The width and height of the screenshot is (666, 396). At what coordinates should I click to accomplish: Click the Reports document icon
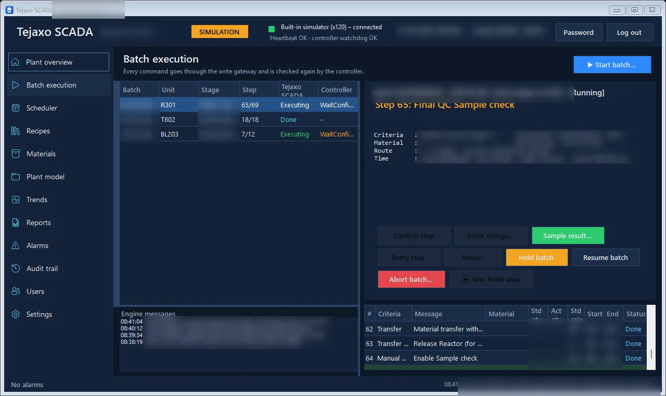pos(16,222)
